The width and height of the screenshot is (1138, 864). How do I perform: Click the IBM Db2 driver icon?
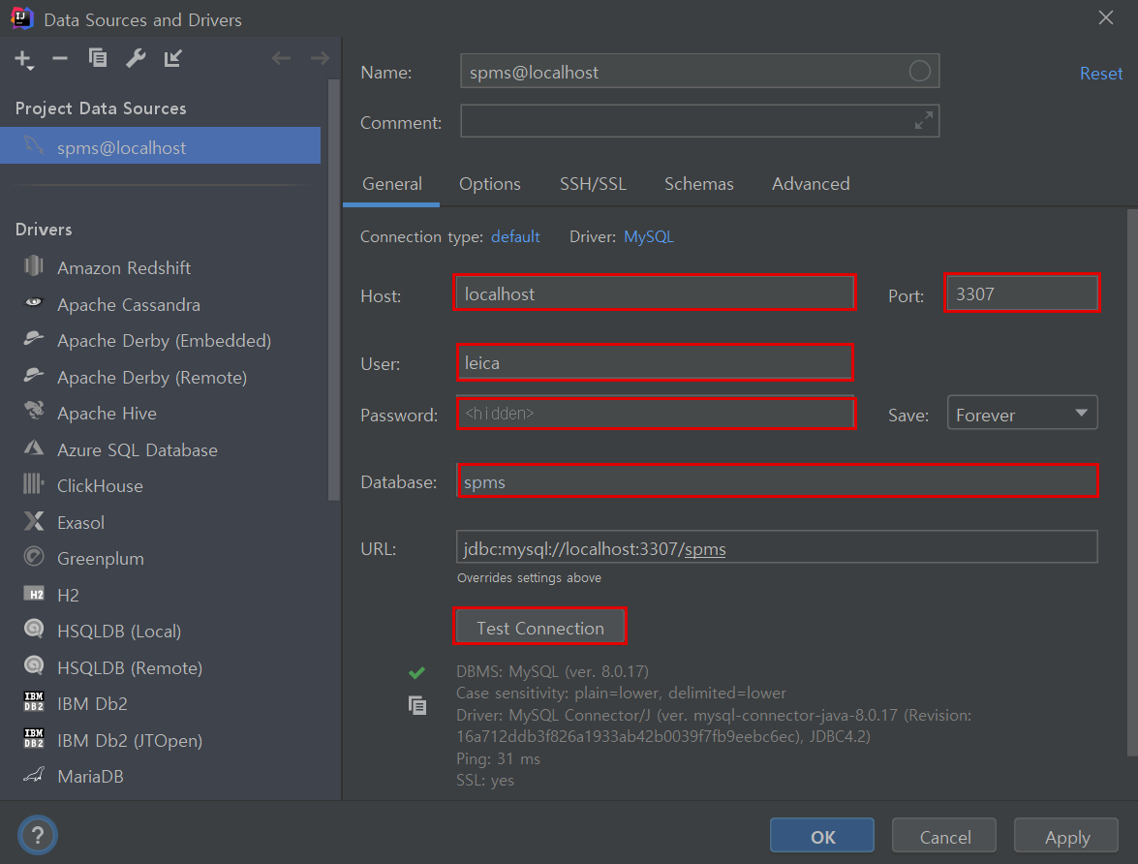tap(33, 701)
